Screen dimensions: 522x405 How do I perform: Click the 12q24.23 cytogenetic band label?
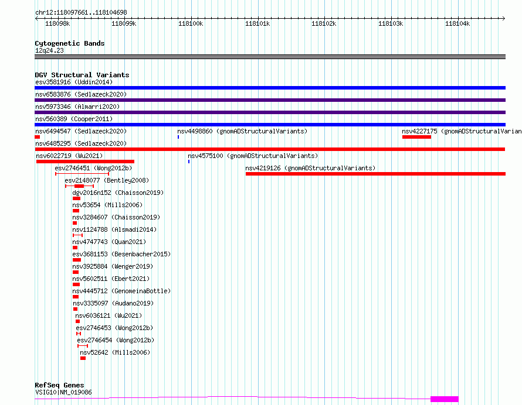pos(49,50)
